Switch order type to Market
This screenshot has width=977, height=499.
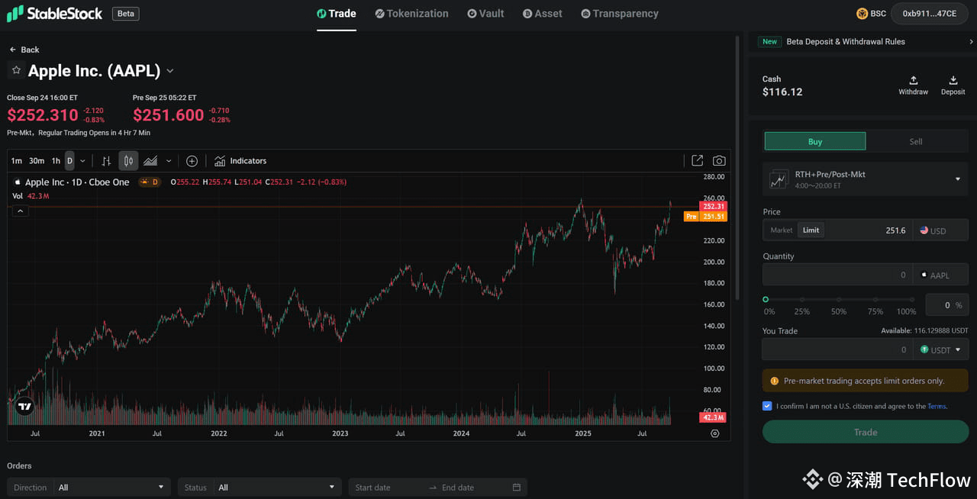(x=781, y=230)
